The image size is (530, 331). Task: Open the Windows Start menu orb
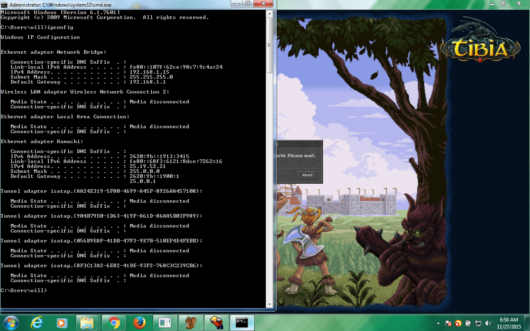tap(10, 322)
